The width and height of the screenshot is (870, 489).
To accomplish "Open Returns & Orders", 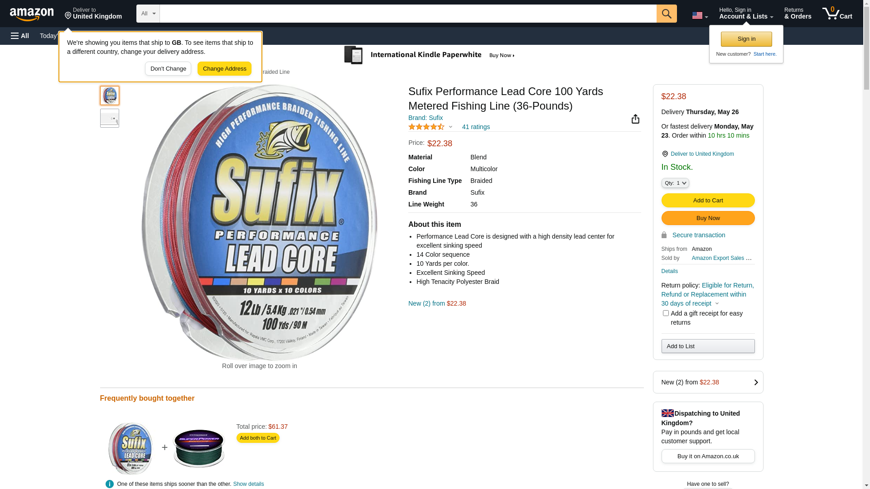I will tap(797, 14).
